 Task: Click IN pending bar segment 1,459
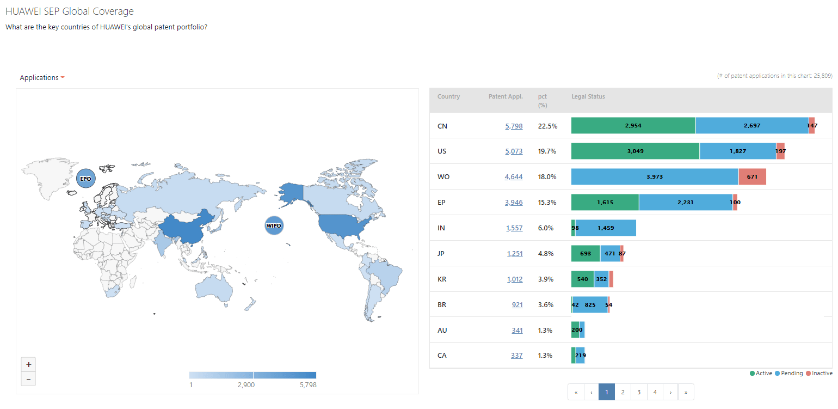click(606, 228)
